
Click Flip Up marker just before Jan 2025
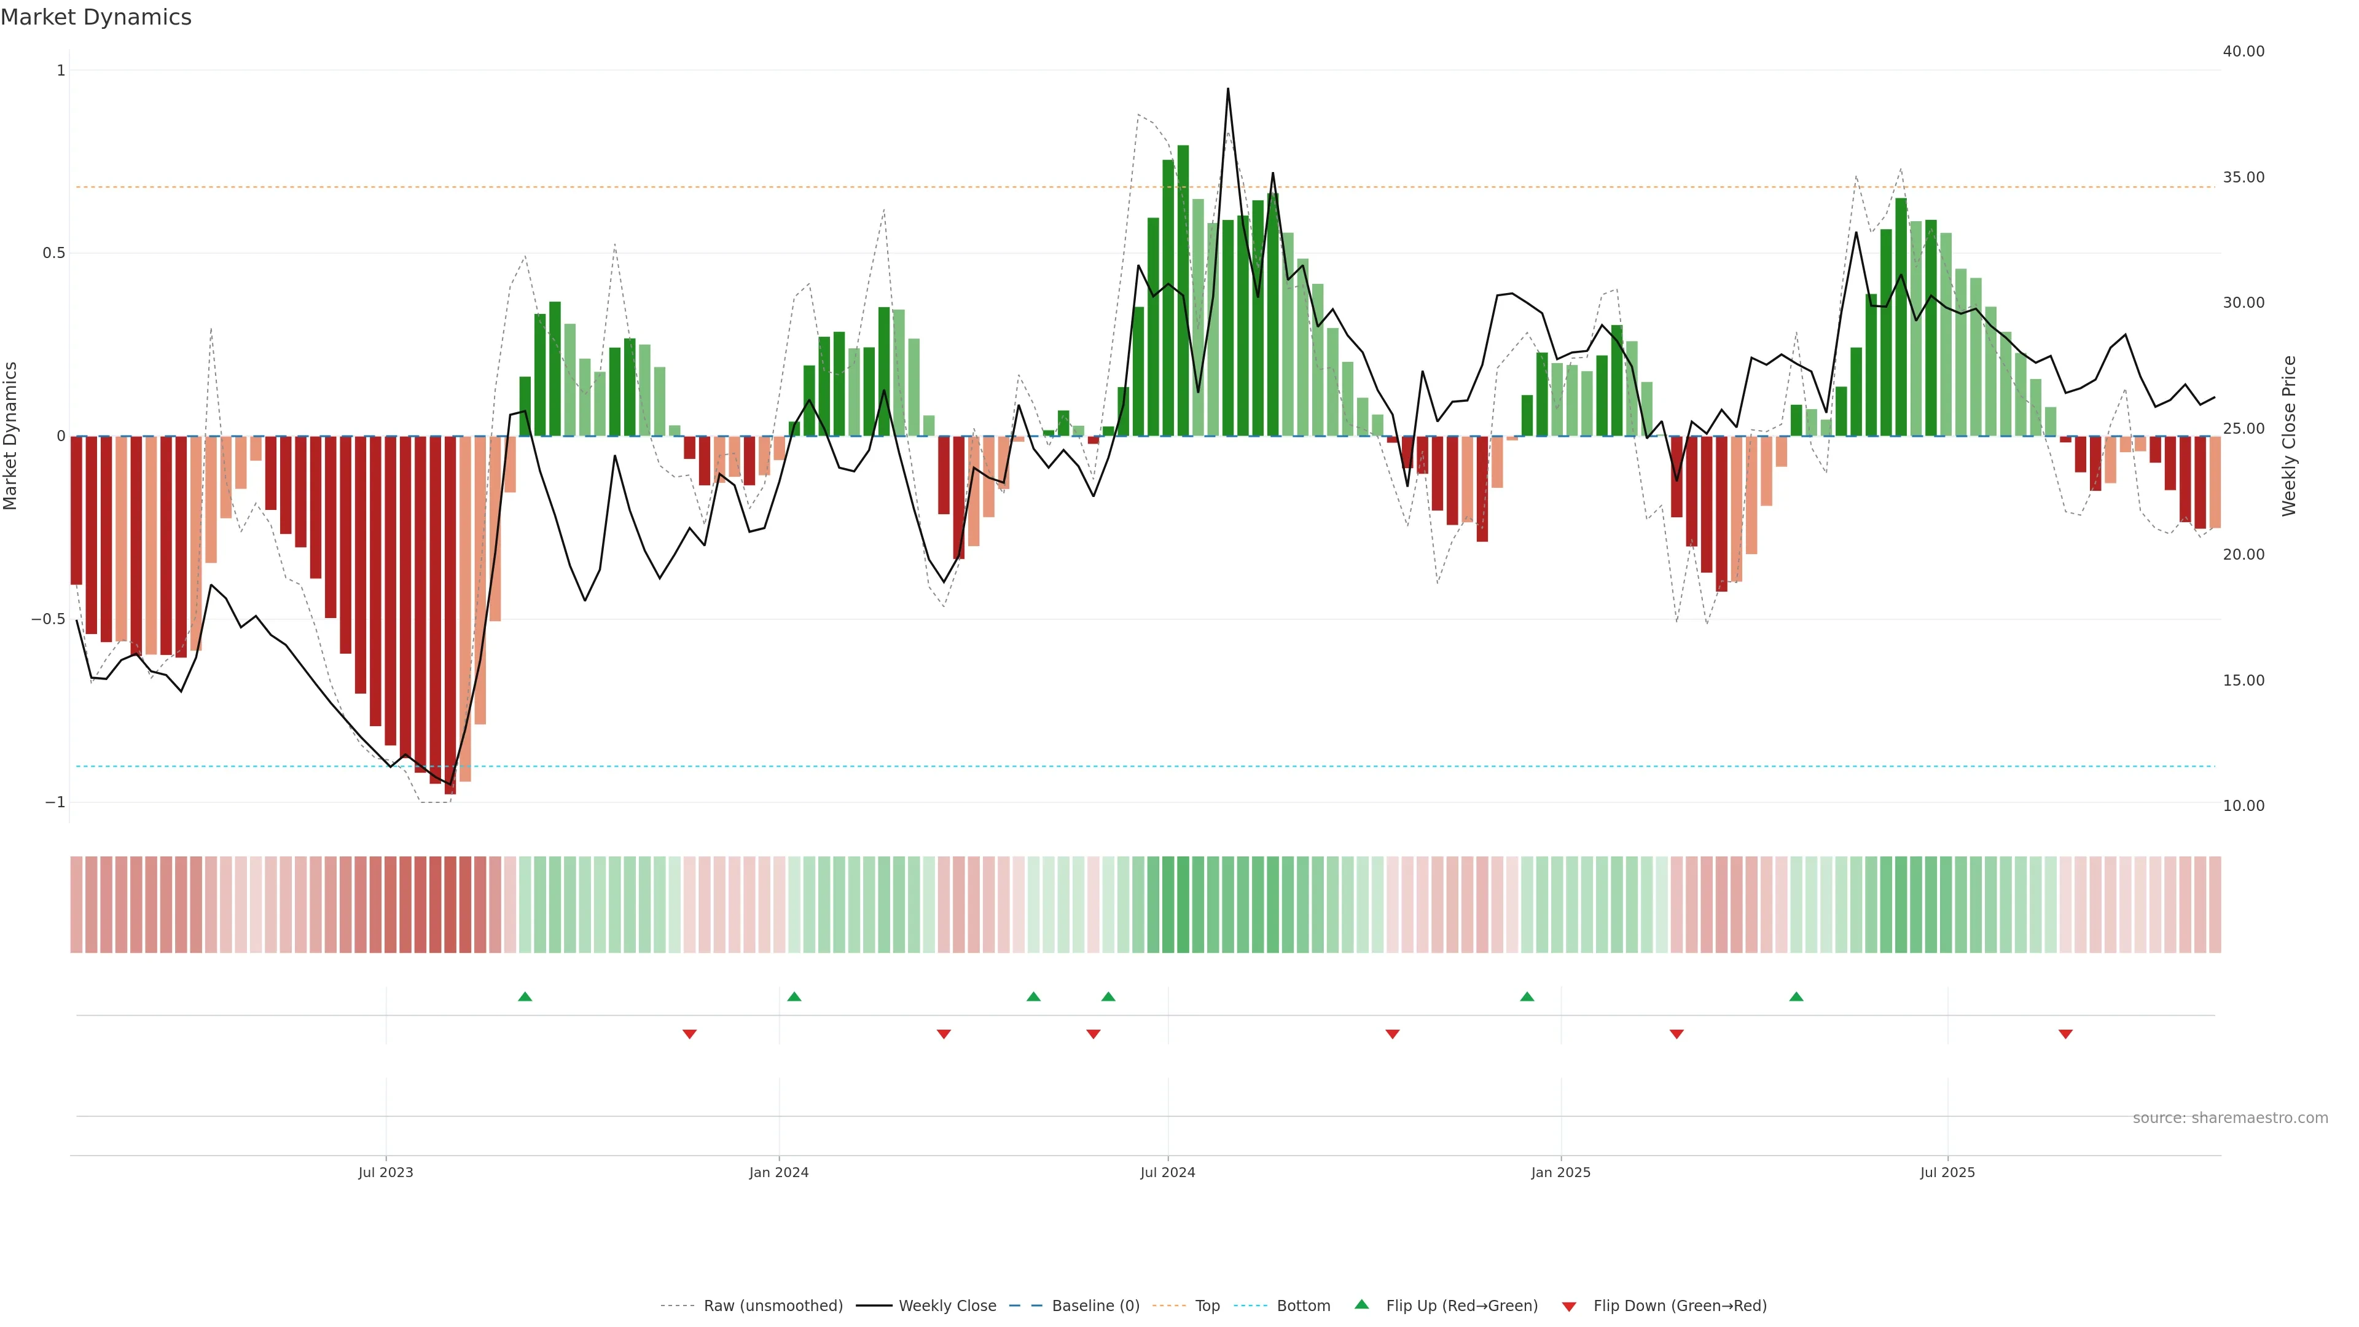1527,996
